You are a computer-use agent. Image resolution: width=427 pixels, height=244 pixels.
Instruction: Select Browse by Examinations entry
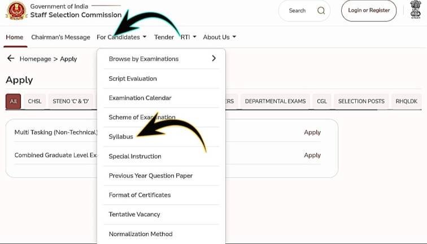pyautogui.click(x=161, y=59)
